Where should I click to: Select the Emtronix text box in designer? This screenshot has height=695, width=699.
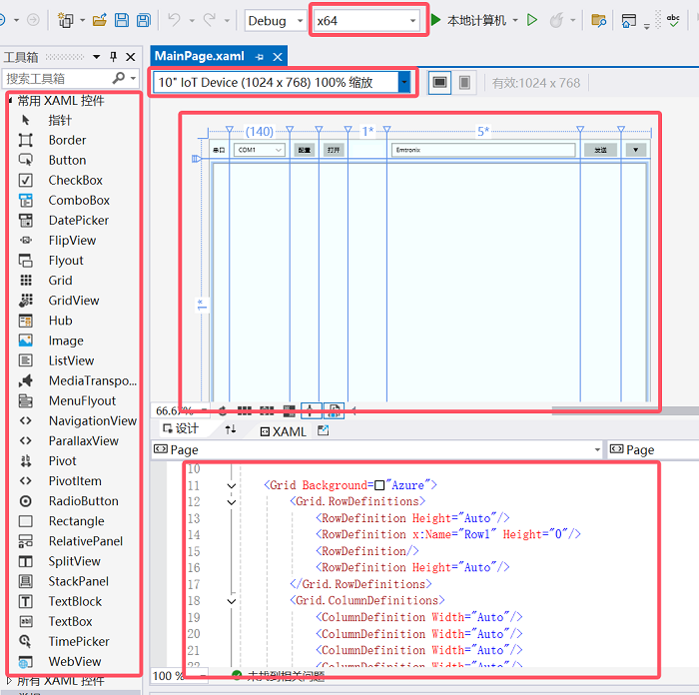tap(483, 150)
